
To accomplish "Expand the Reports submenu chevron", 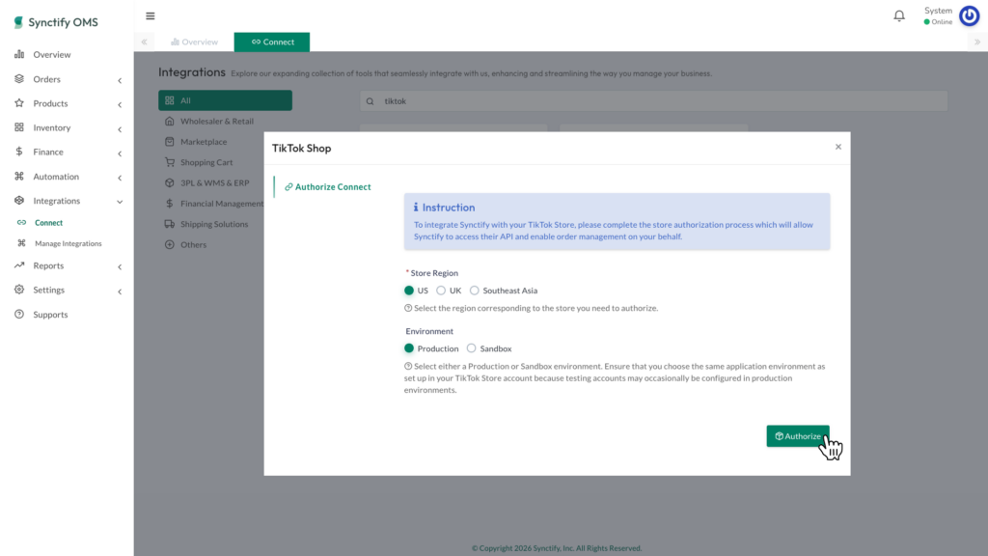I will tap(120, 266).
